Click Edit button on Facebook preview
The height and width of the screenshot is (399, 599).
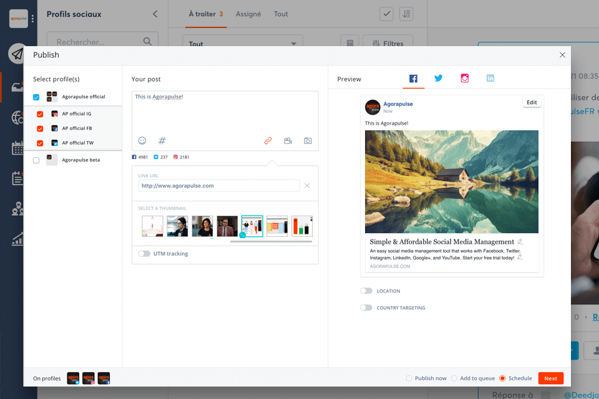(532, 102)
